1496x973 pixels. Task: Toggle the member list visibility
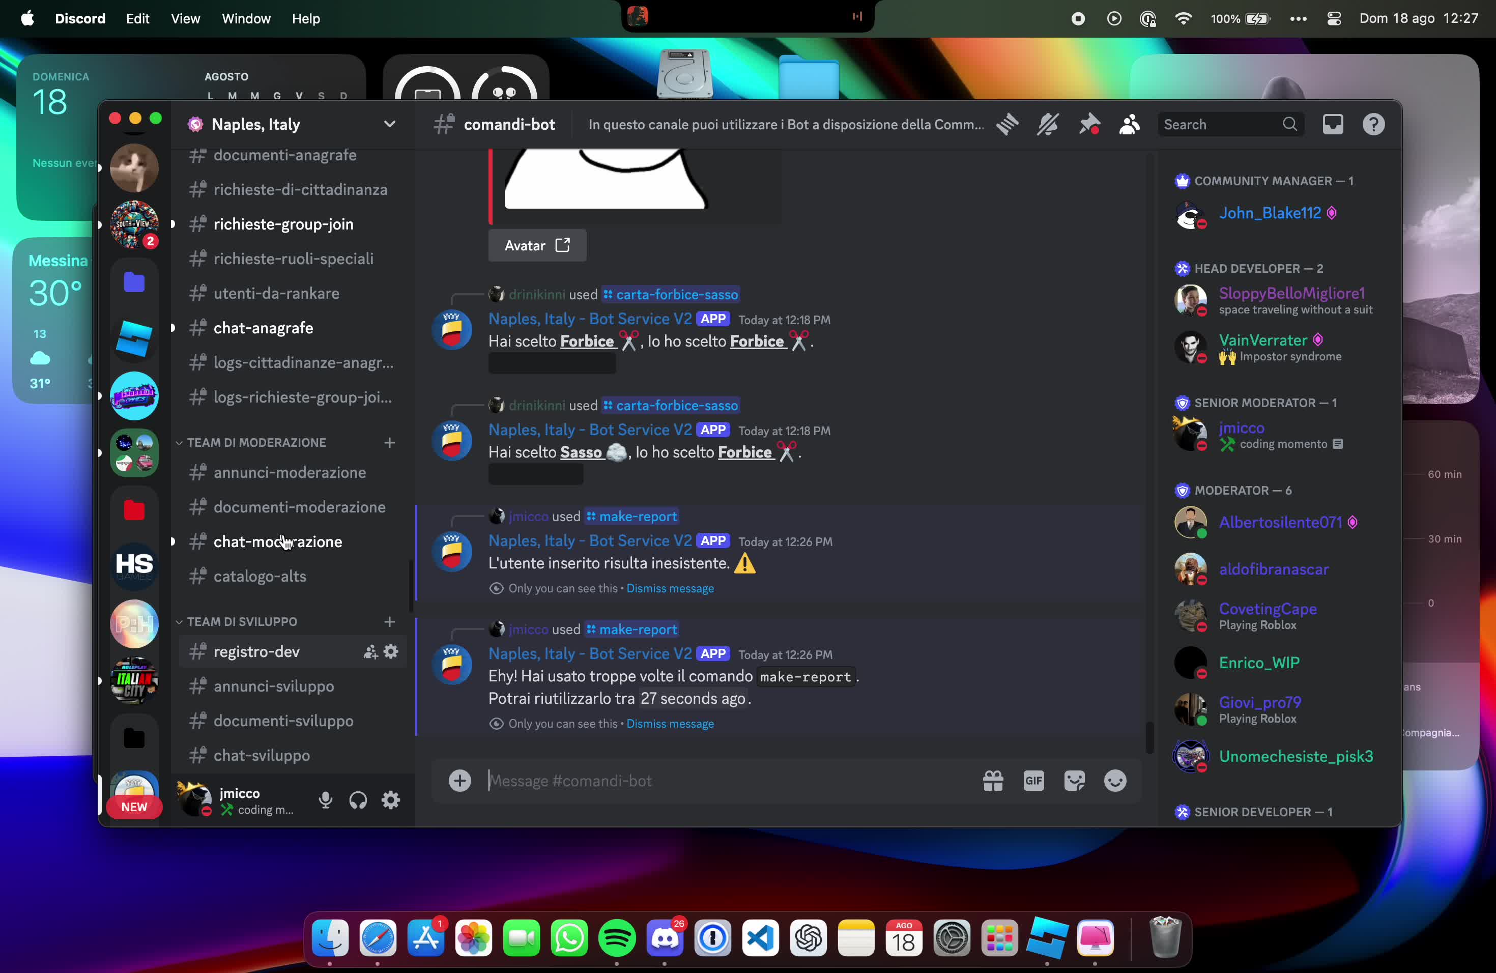(1130, 125)
